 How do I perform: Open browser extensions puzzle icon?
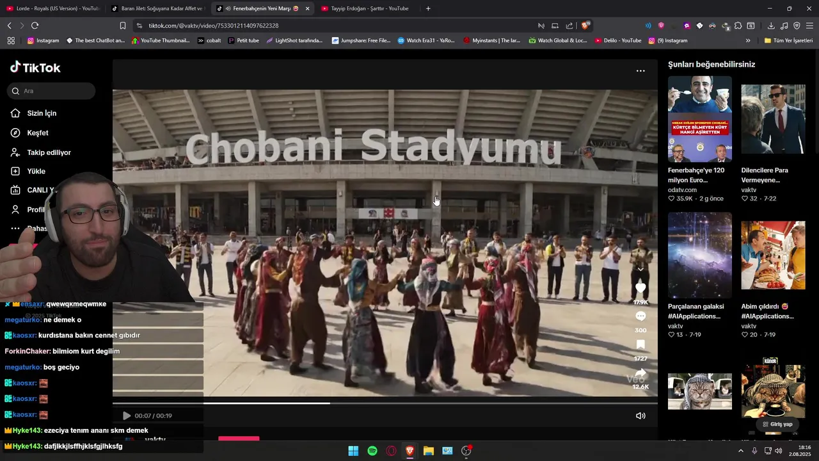tap(738, 26)
